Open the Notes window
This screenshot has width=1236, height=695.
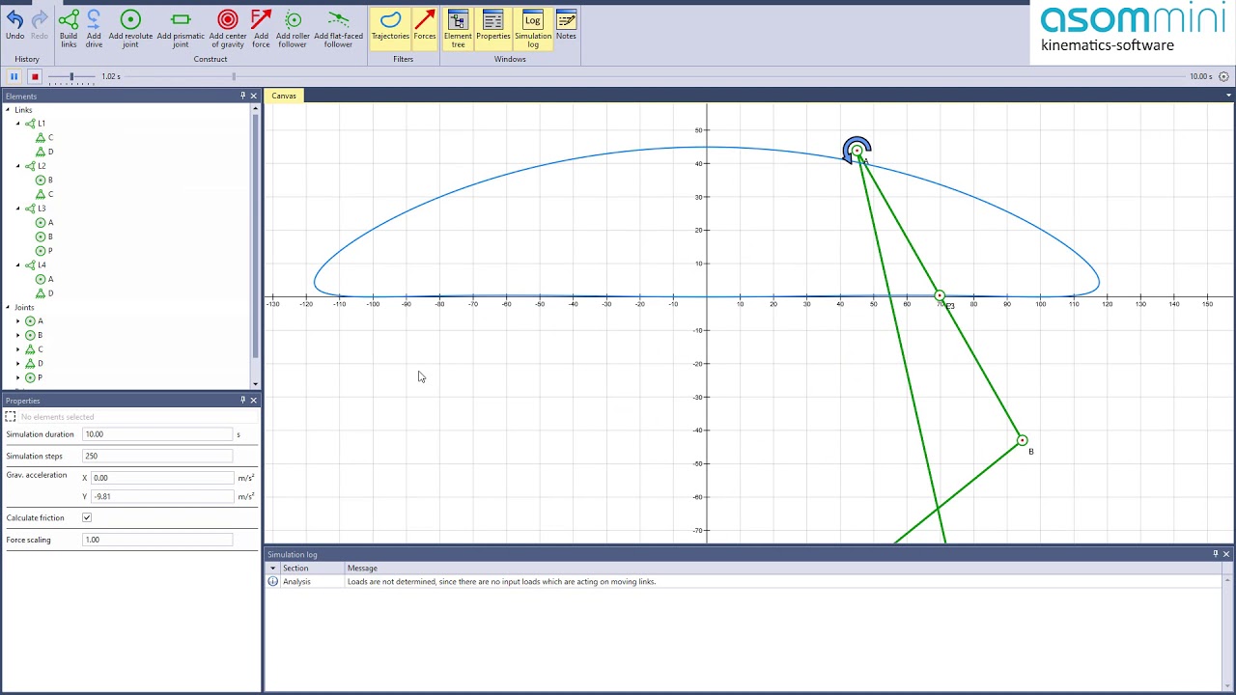coord(566,26)
